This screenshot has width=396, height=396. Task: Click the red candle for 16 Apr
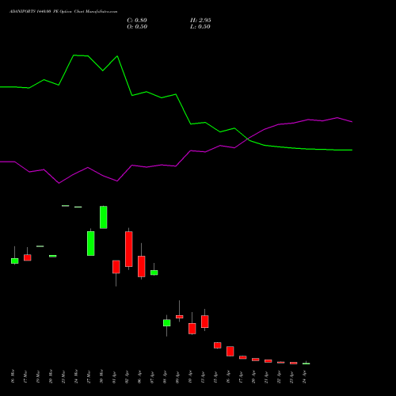pyautogui.click(x=230, y=351)
